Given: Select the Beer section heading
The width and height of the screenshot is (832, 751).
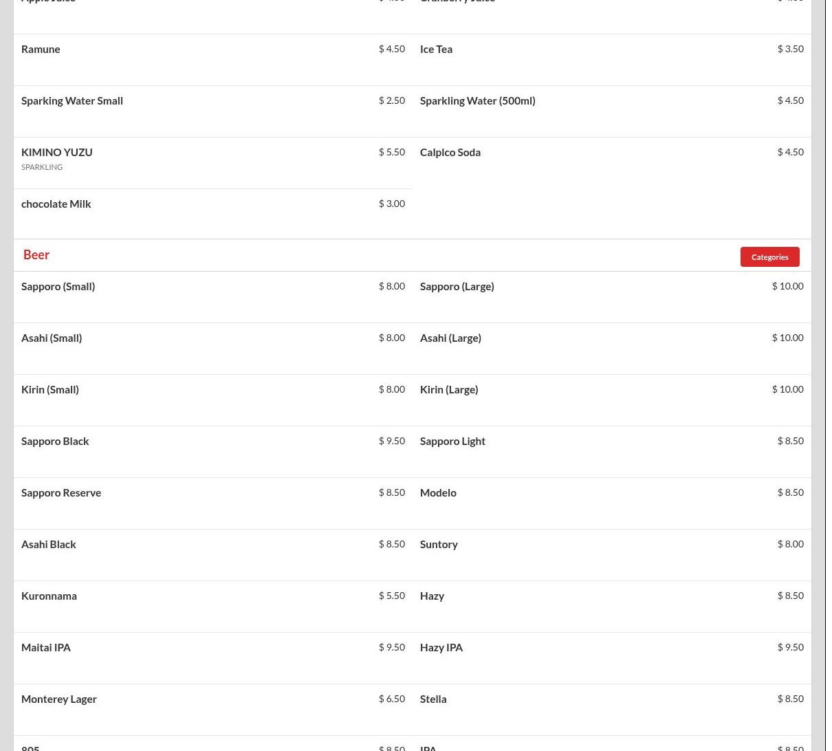Looking at the screenshot, I should 36,254.
